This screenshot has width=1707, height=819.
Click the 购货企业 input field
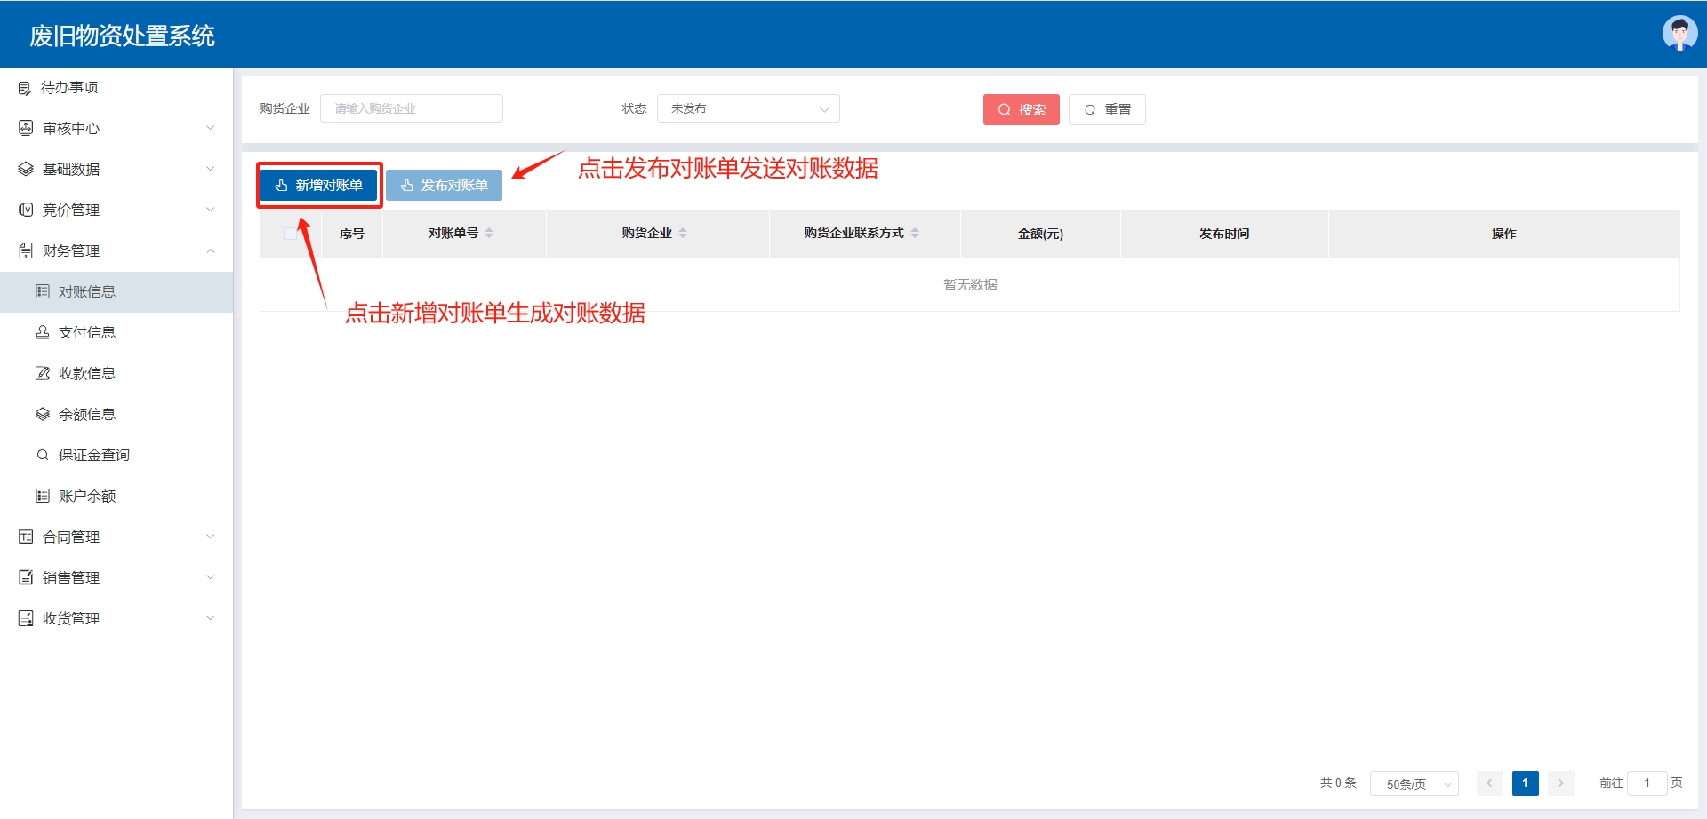click(x=412, y=108)
